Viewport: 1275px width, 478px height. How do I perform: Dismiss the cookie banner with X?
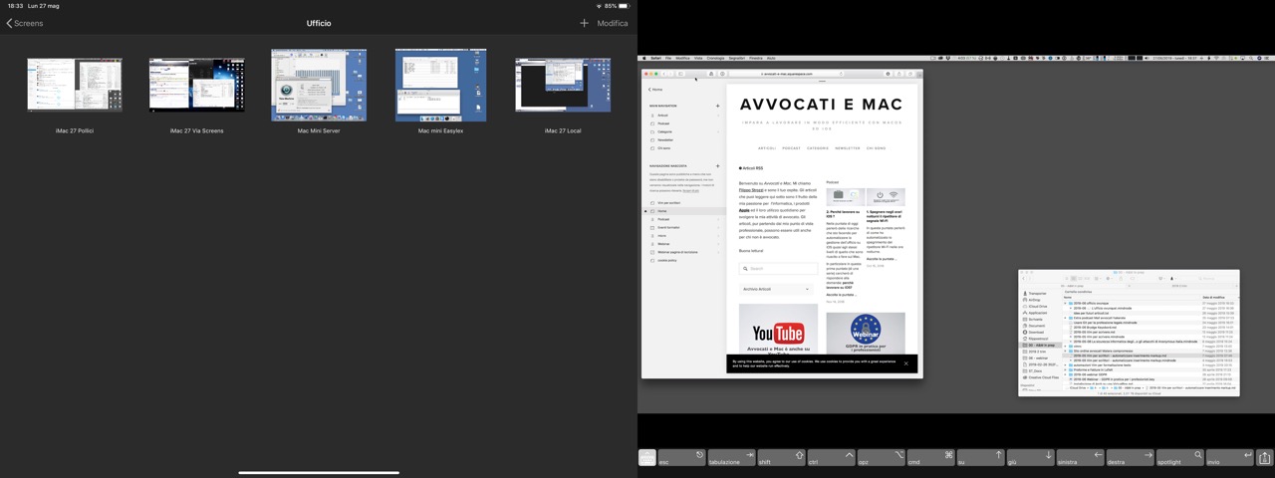[905, 363]
